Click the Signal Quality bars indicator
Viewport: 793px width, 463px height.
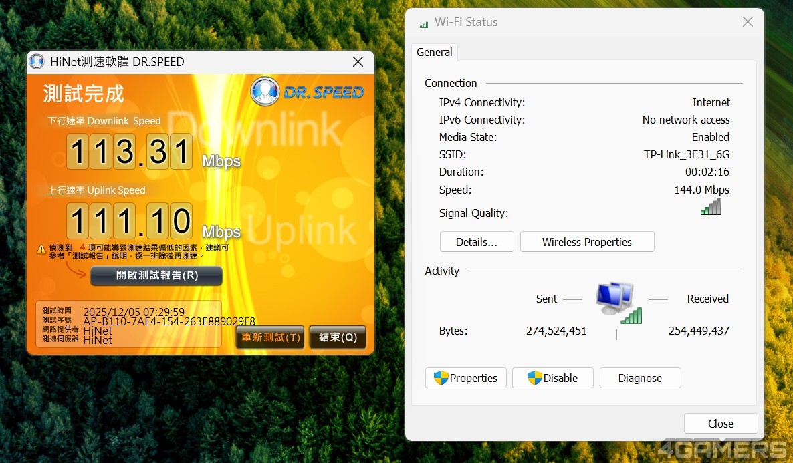coord(711,208)
